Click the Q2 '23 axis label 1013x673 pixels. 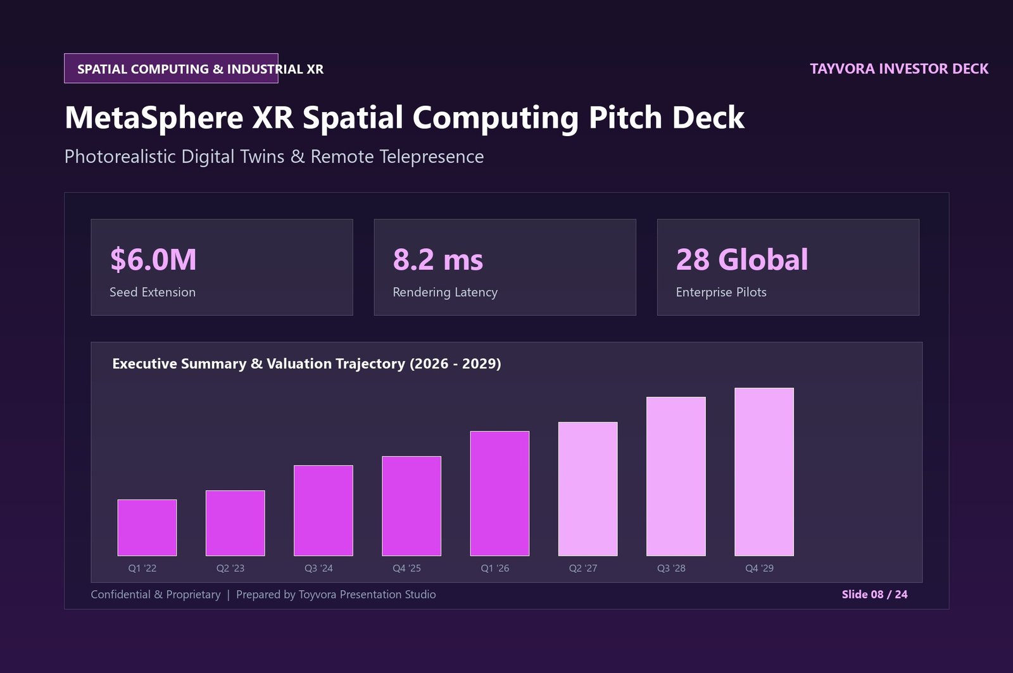point(230,569)
